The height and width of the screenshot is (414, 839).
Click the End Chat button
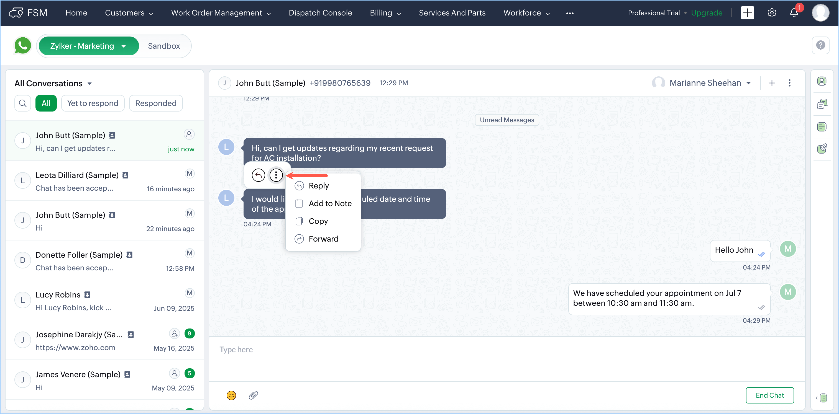coord(769,395)
